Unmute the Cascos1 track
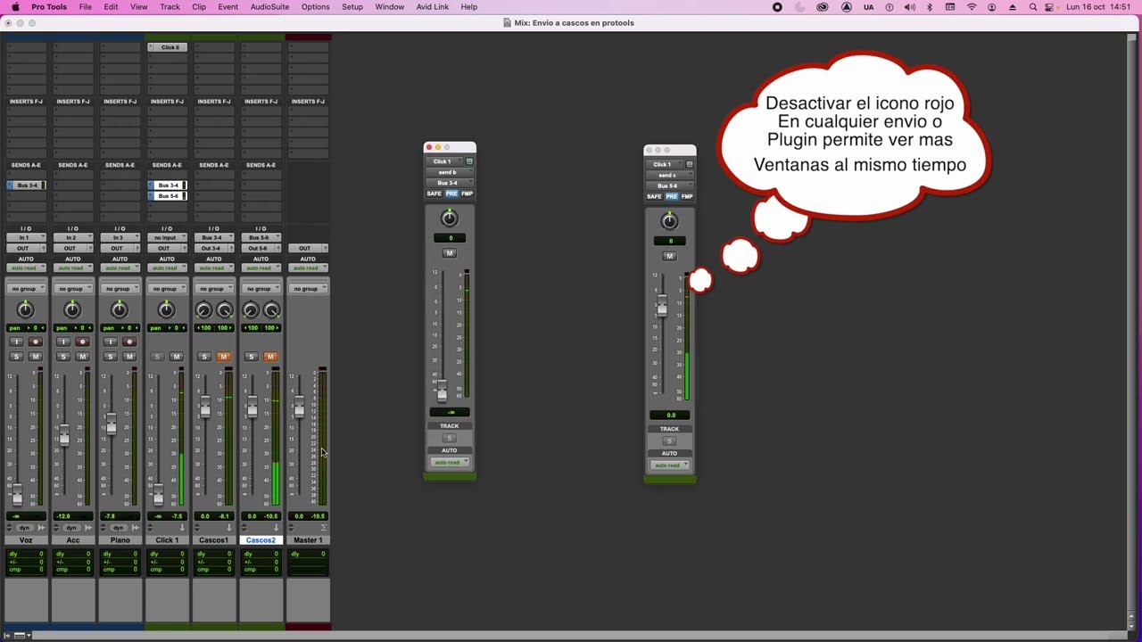 point(223,357)
